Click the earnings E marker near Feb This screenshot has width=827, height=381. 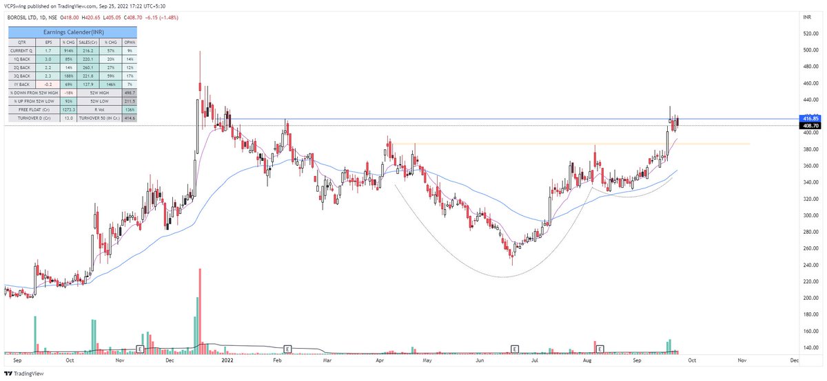pyautogui.click(x=289, y=349)
